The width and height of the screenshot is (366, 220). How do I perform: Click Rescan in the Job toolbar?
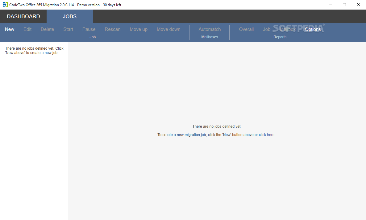coord(113,29)
